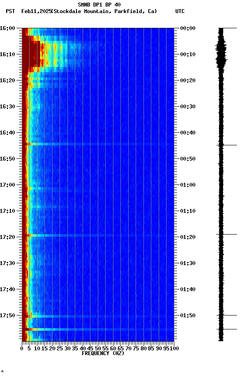Click the '17:00' PST time label
This screenshot has width=240, height=376.
point(7,185)
